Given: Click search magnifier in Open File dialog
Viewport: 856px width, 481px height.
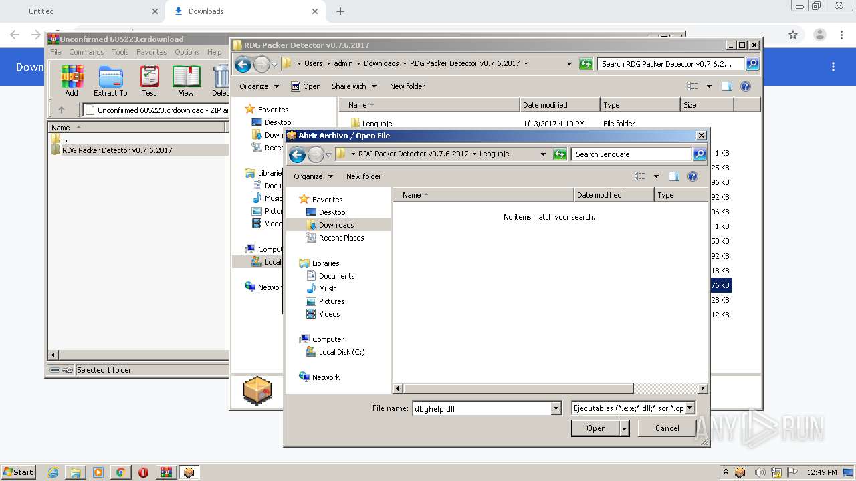Looking at the screenshot, I should point(699,154).
